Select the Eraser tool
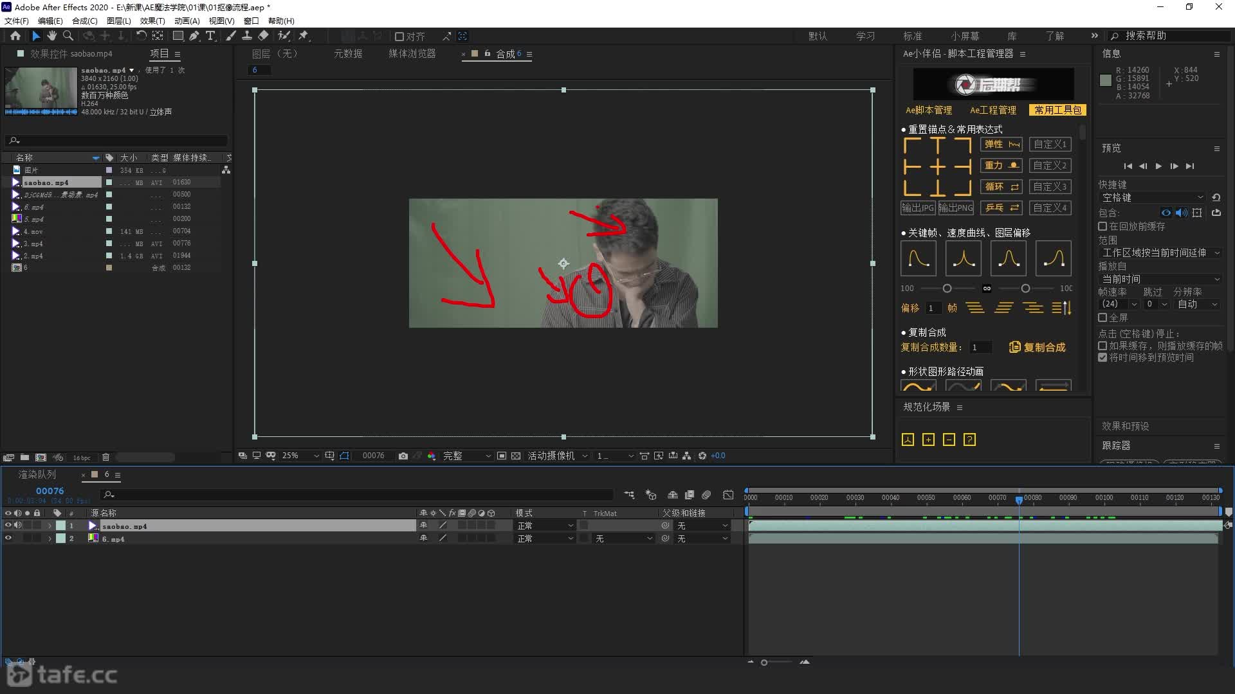The image size is (1235, 694). [264, 36]
